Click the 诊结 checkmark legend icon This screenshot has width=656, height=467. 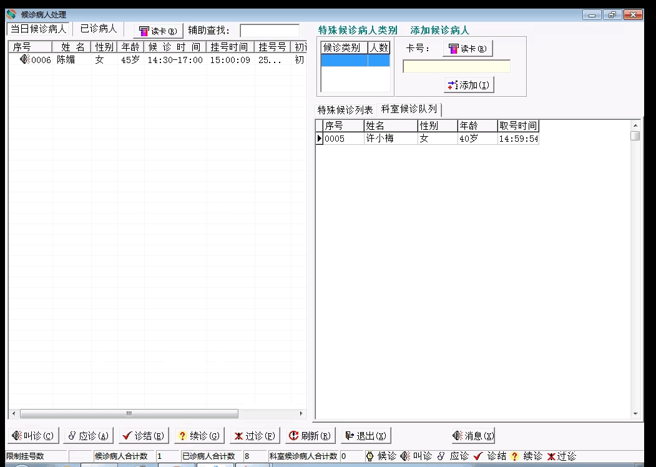[x=477, y=456]
